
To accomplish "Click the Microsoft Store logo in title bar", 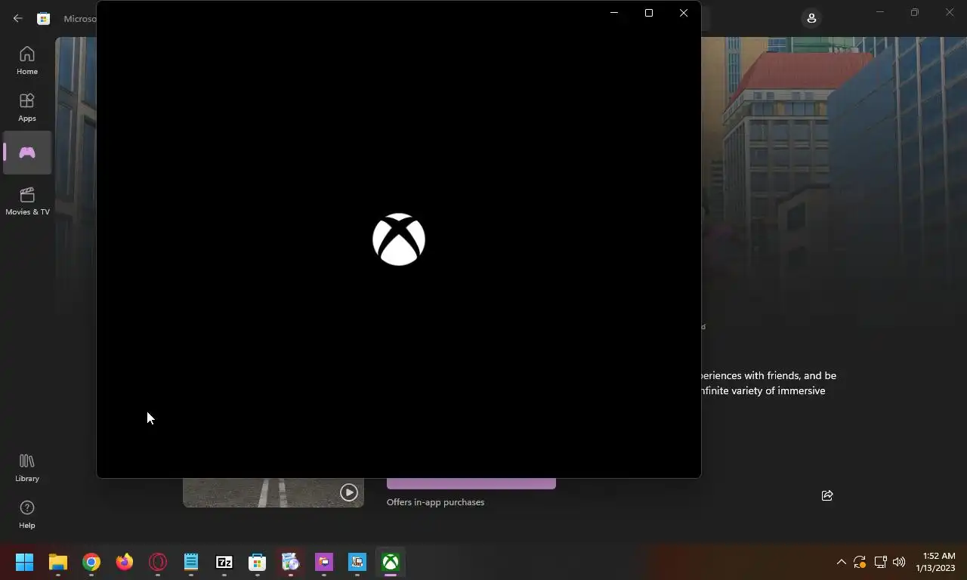I will 44,18.
